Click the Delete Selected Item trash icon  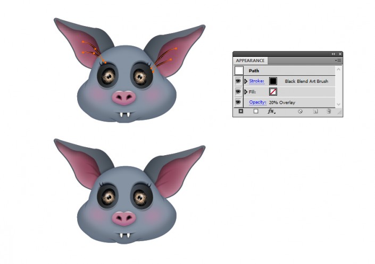329,111
